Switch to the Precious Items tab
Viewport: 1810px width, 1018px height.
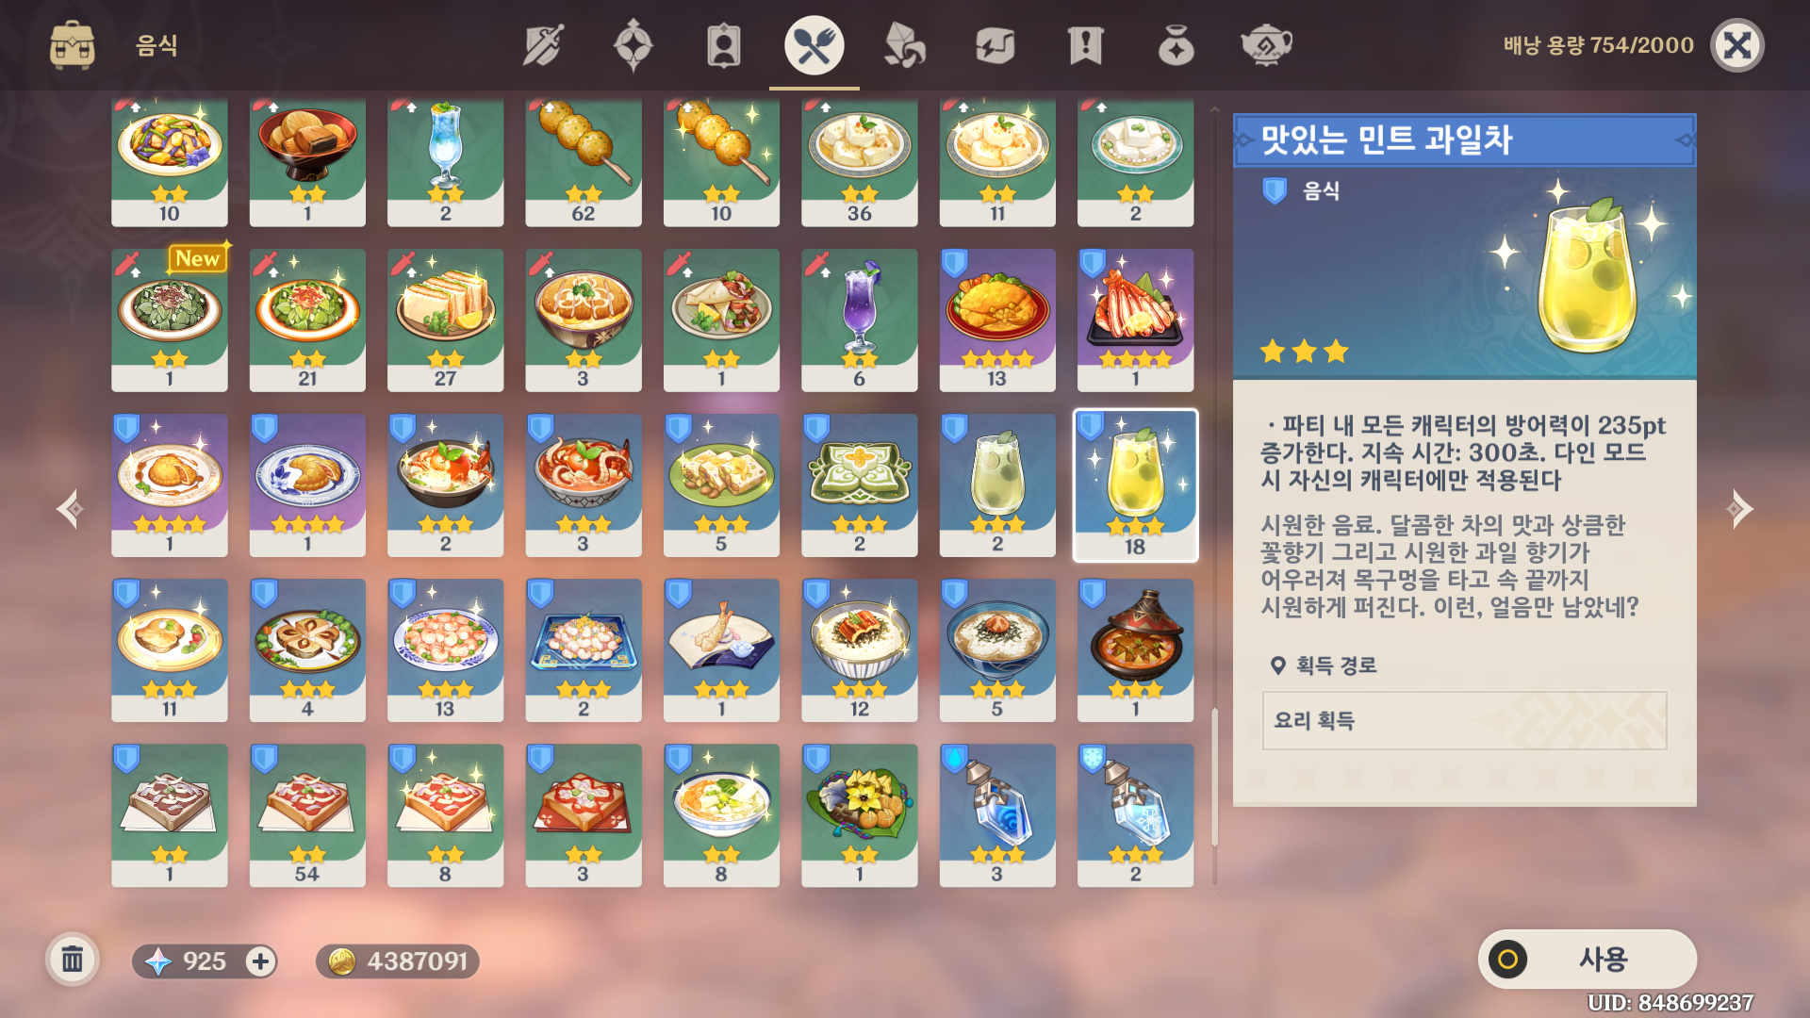point(1176,45)
